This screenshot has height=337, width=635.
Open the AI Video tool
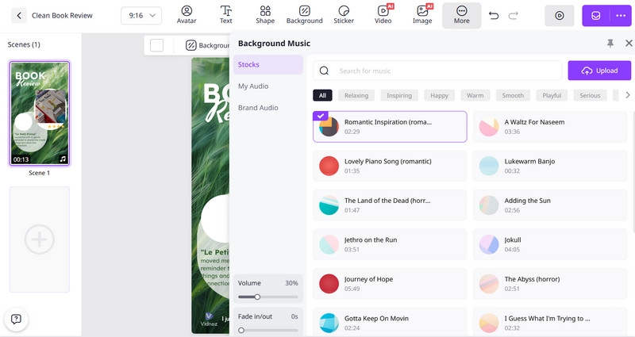[383, 15]
